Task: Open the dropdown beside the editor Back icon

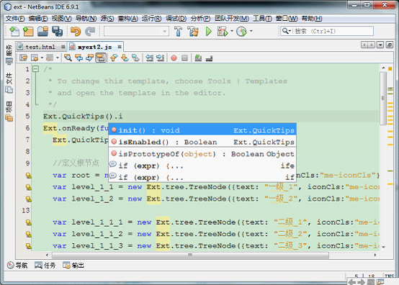Action: tap(42, 58)
